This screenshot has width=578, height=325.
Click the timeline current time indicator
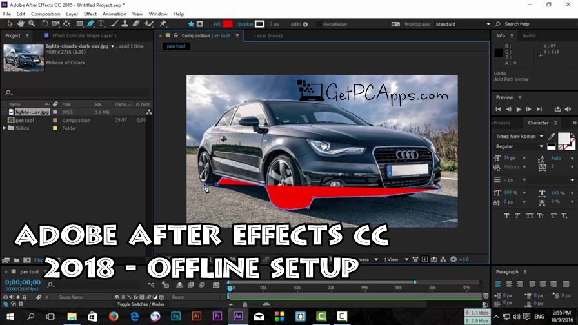[230, 288]
